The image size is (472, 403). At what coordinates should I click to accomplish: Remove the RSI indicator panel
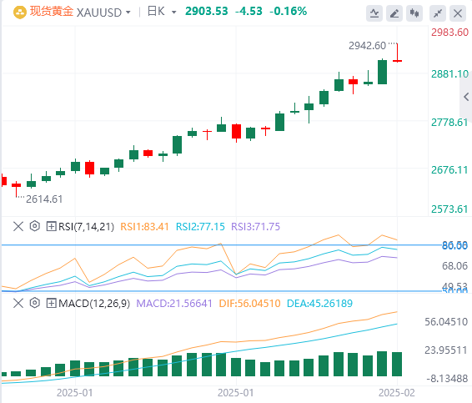(18, 226)
